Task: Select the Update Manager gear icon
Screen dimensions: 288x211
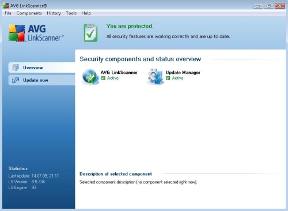Action: [155, 77]
